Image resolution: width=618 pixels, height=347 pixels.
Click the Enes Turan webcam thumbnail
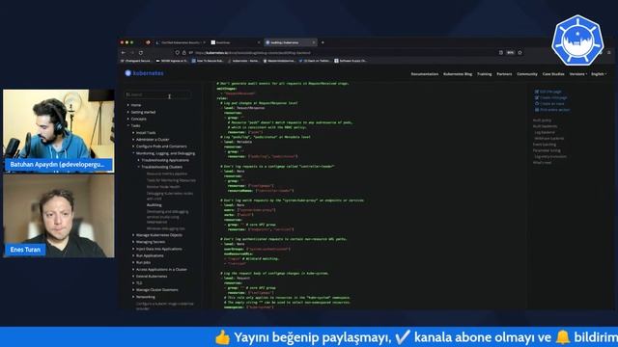click(59, 216)
